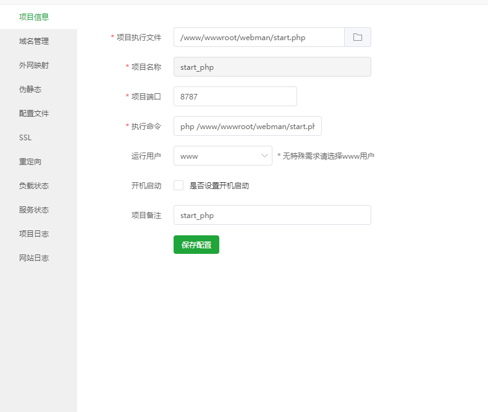This screenshot has height=412, width=488.
Task: Select the 伪静态 tab
Action: point(30,90)
